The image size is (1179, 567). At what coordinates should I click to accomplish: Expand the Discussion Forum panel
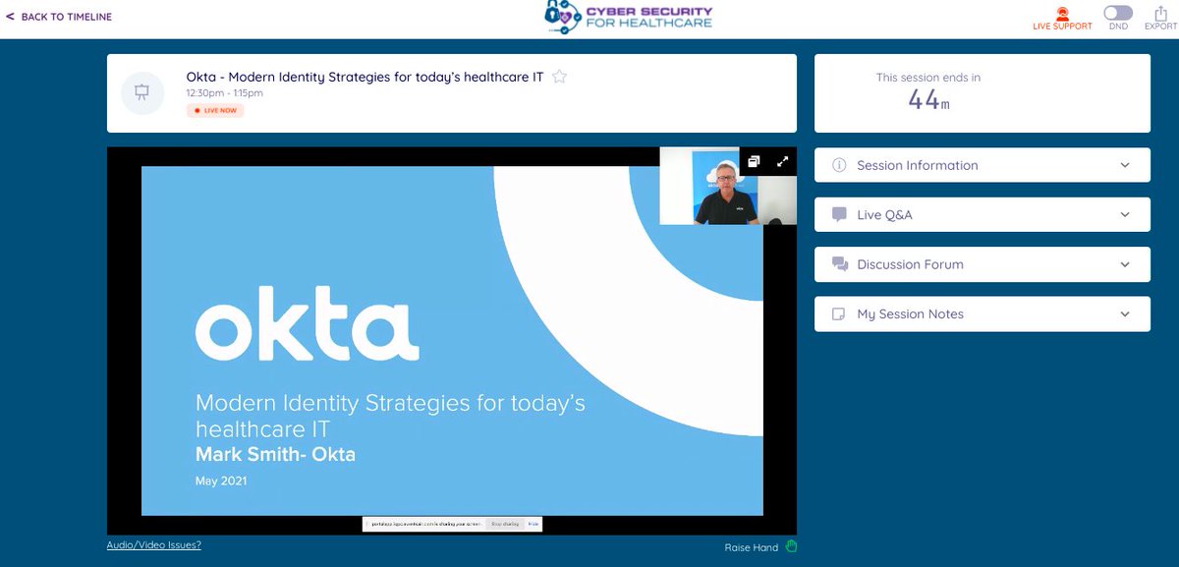[982, 264]
